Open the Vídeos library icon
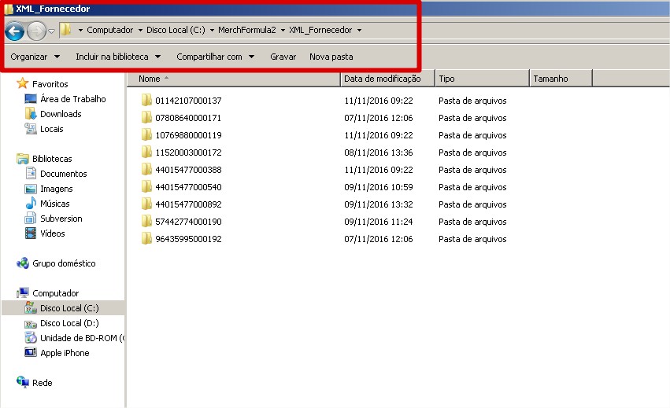This screenshot has width=670, height=408. (x=31, y=233)
